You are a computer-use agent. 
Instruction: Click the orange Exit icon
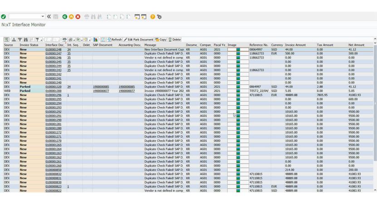coord(71,17)
